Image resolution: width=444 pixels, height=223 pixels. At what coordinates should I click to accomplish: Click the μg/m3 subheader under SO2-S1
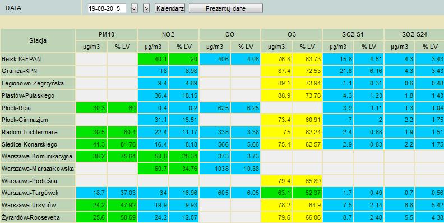point(338,47)
